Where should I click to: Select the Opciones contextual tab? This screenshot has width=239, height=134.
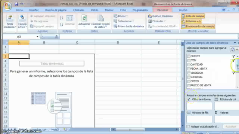162,10
